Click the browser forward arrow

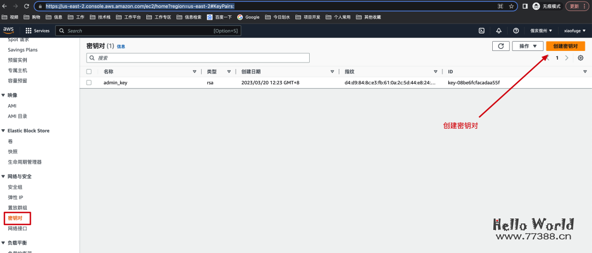coord(15,6)
